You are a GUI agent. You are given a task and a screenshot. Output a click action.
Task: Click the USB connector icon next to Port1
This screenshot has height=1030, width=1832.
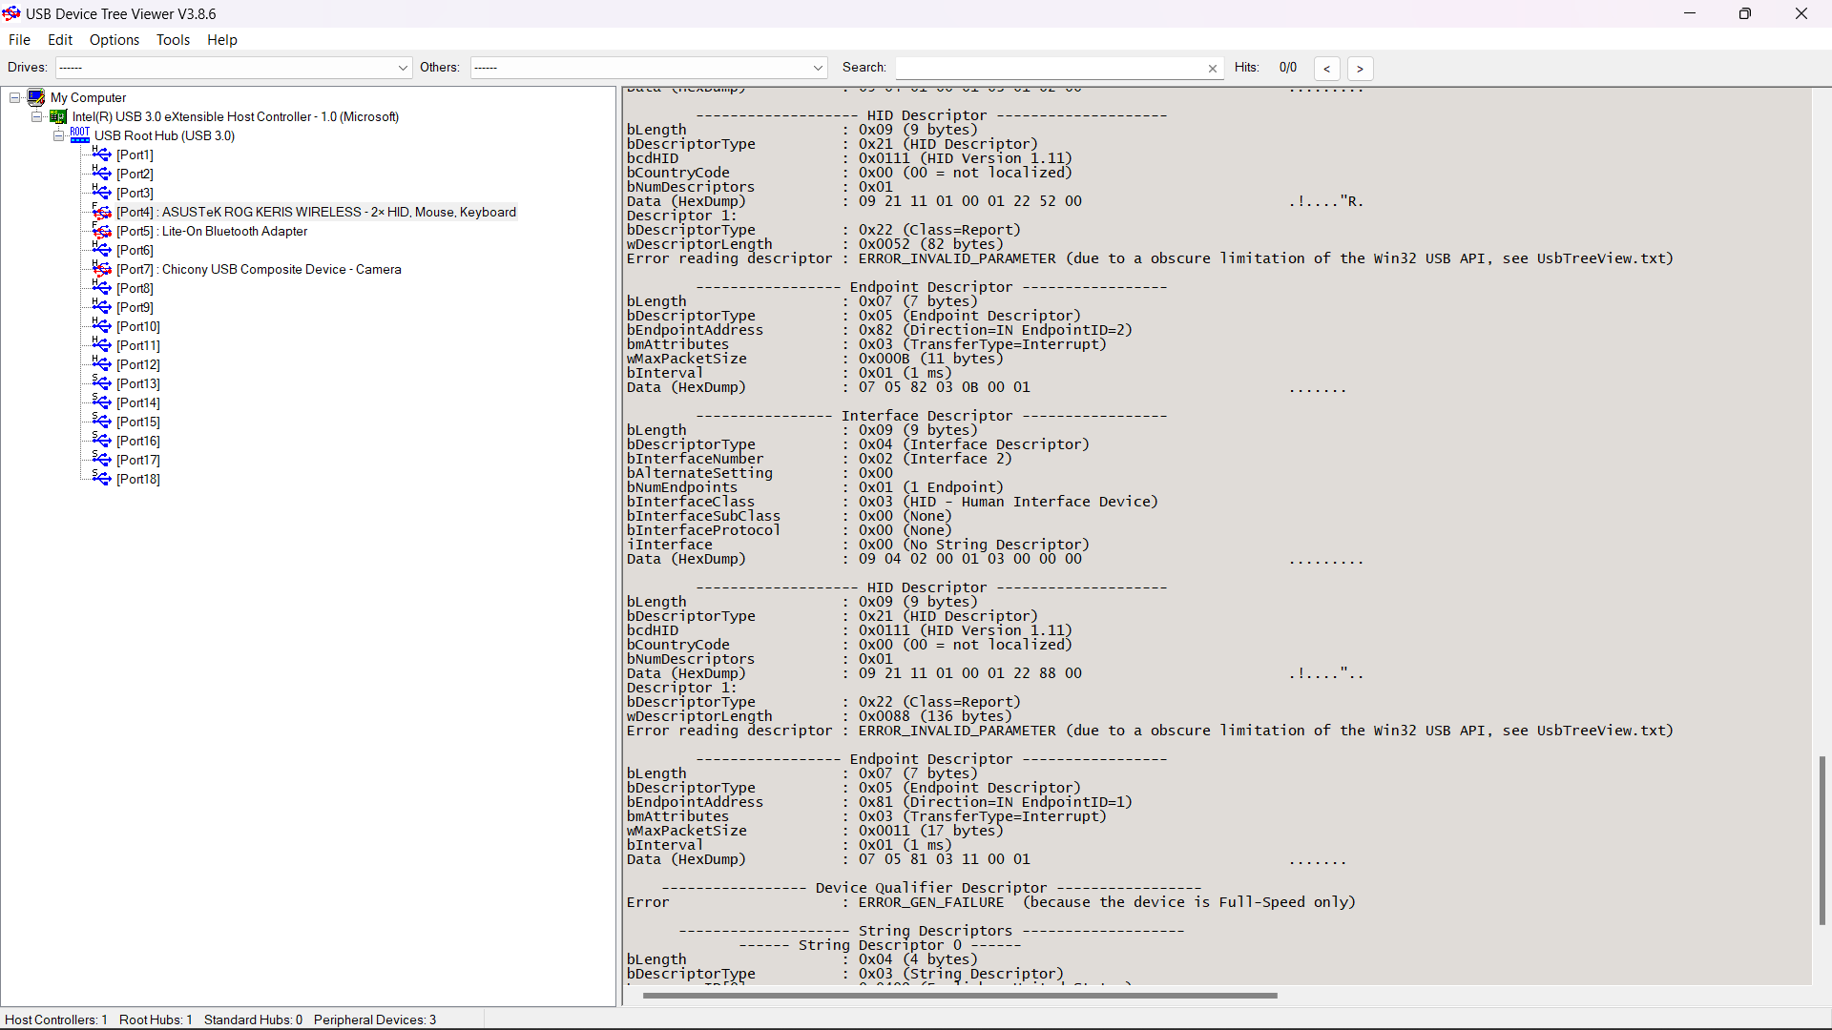(x=101, y=154)
